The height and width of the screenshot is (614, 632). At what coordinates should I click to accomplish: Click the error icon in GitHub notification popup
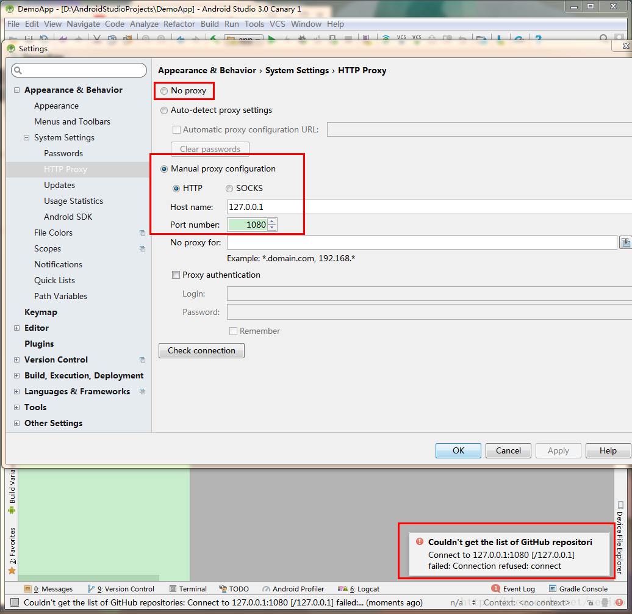pyautogui.click(x=420, y=541)
